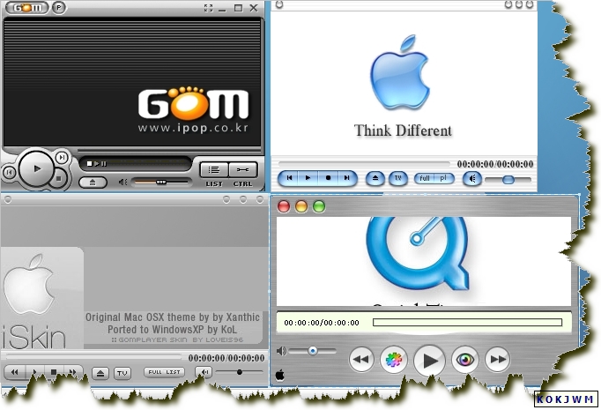Click colorful gear preferences button
The width and height of the screenshot is (601, 410).
tap(394, 360)
